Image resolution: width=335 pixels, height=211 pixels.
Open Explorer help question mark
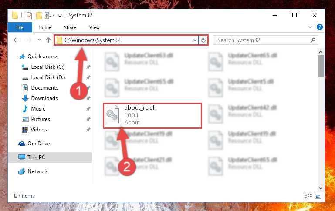(320, 27)
